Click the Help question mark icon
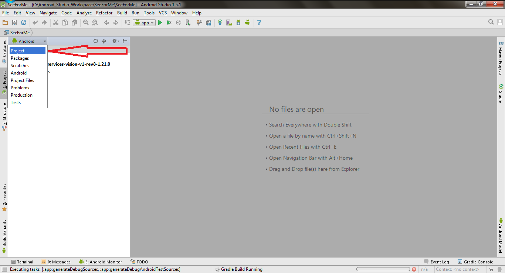The width and height of the screenshot is (505, 273). [259, 23]
